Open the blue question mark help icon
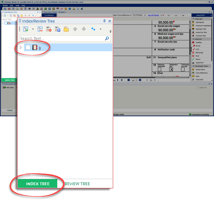 click(70, 9)
